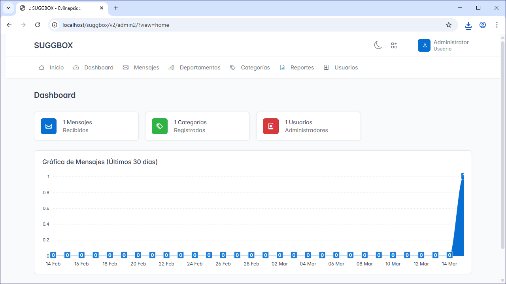Click the green Categorías tag card icon

(160, 126)
